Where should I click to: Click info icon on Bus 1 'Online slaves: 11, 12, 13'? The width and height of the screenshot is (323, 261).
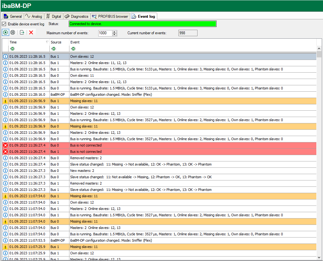[5, 63]
